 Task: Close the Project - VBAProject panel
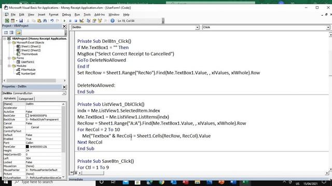point(64,26)
